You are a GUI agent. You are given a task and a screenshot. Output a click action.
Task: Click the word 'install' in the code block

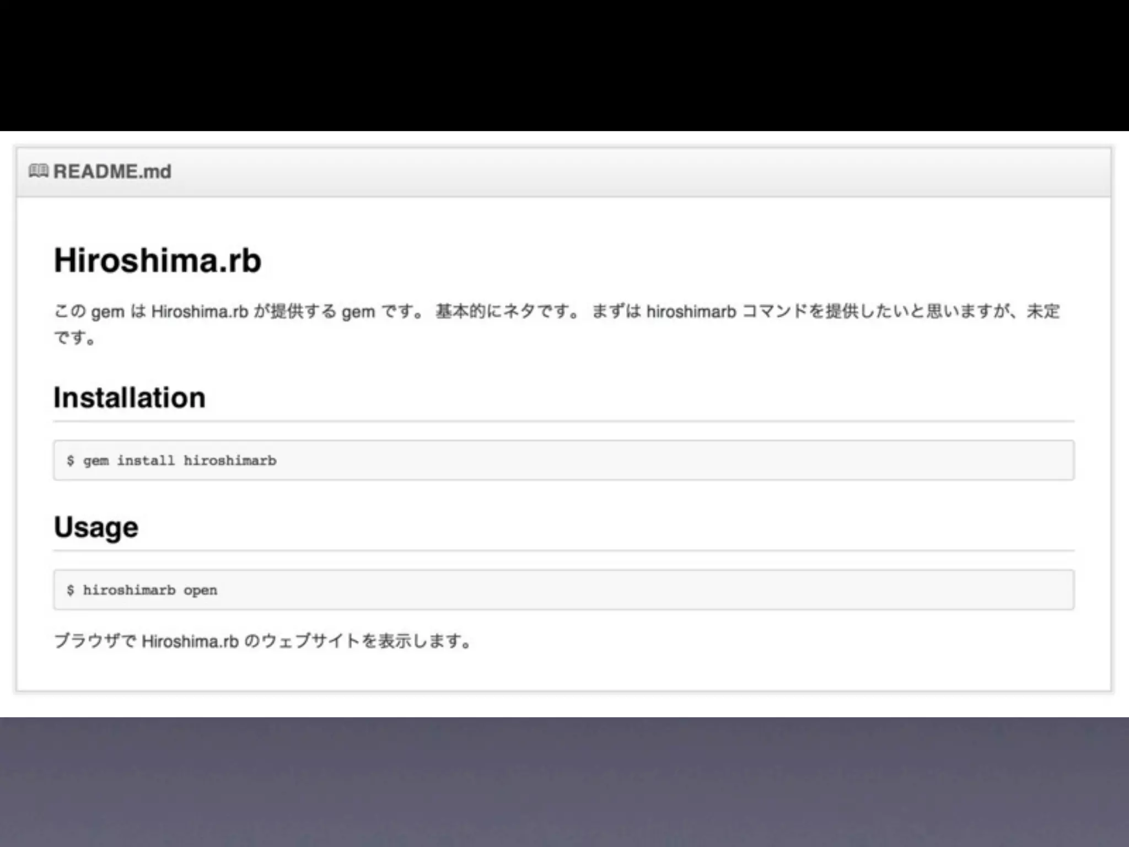146,460
